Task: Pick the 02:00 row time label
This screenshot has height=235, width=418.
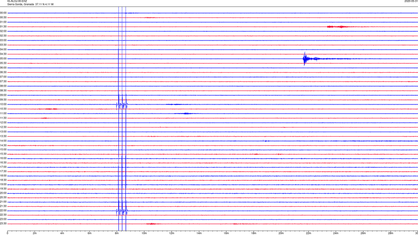Action: [3, 31]
